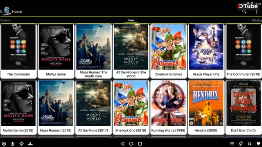The width and height of the screenshot is (262, 147).
Task: Open the search magnifier icon
Action: [x=244, y=11]
